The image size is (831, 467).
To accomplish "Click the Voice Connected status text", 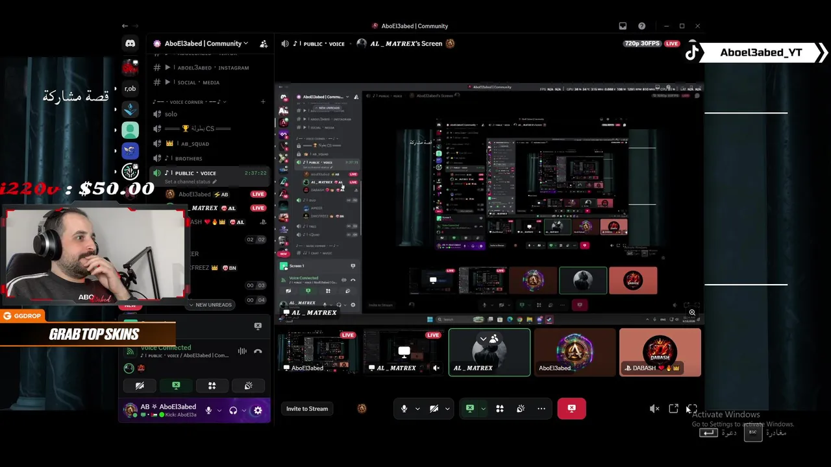I will (166, 348).
